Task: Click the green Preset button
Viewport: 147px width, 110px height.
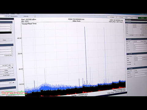Action: click(x=142, y=18)
